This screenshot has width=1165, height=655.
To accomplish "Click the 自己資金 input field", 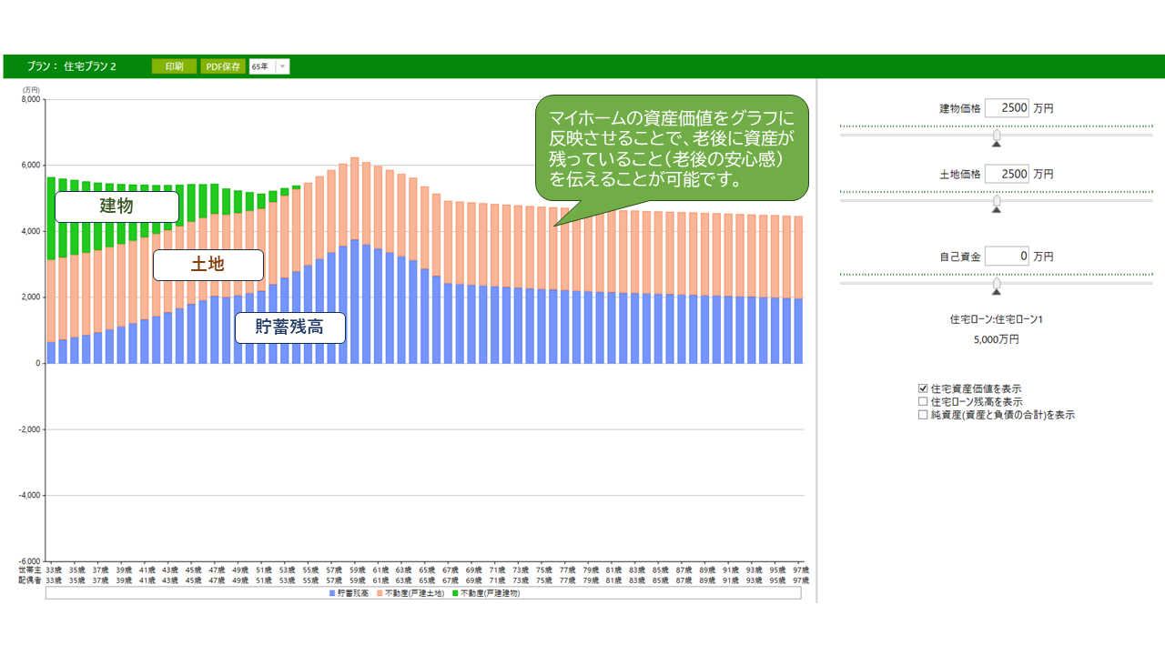I will tap(1007, 257).
